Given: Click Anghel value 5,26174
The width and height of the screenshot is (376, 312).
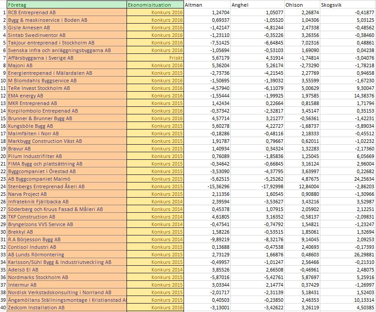Looking at the screenshot, I should tap(257, 65).
